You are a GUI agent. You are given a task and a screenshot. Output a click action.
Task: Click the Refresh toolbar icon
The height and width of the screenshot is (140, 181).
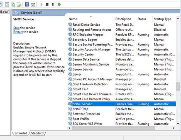click(13, 4)
